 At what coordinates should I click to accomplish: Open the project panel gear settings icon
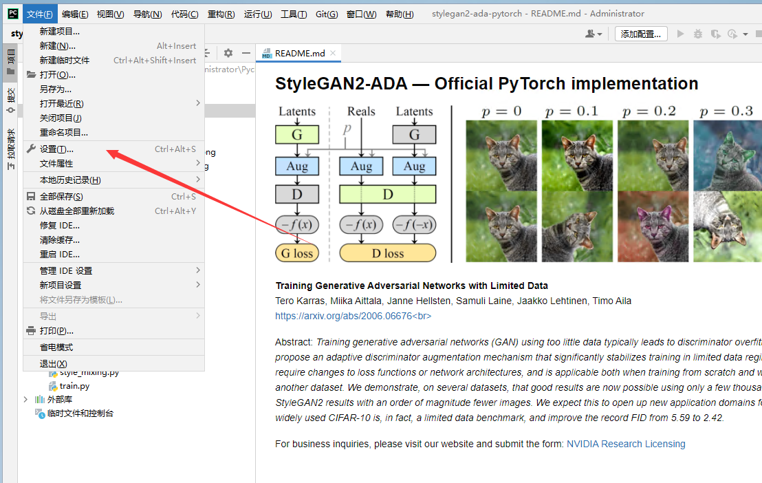[x=228, y=53]
